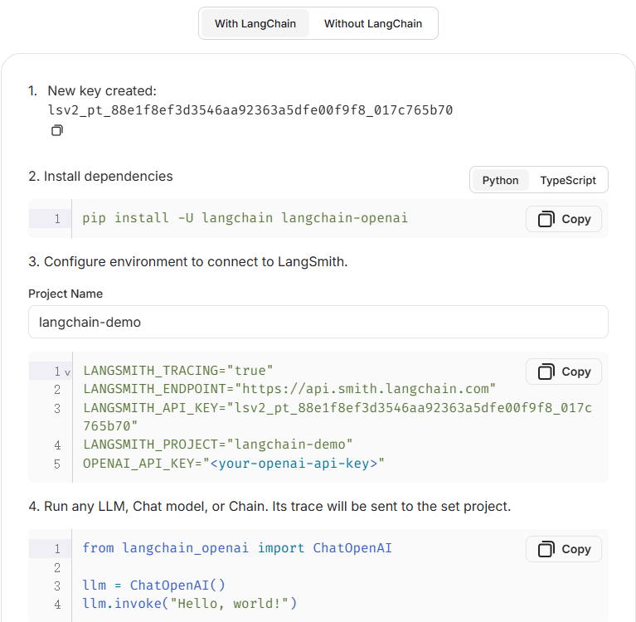The width and height of the screenshot is (636, 622).
Task: Click the Run any LLM step text
Action: (x=269, y=507)
